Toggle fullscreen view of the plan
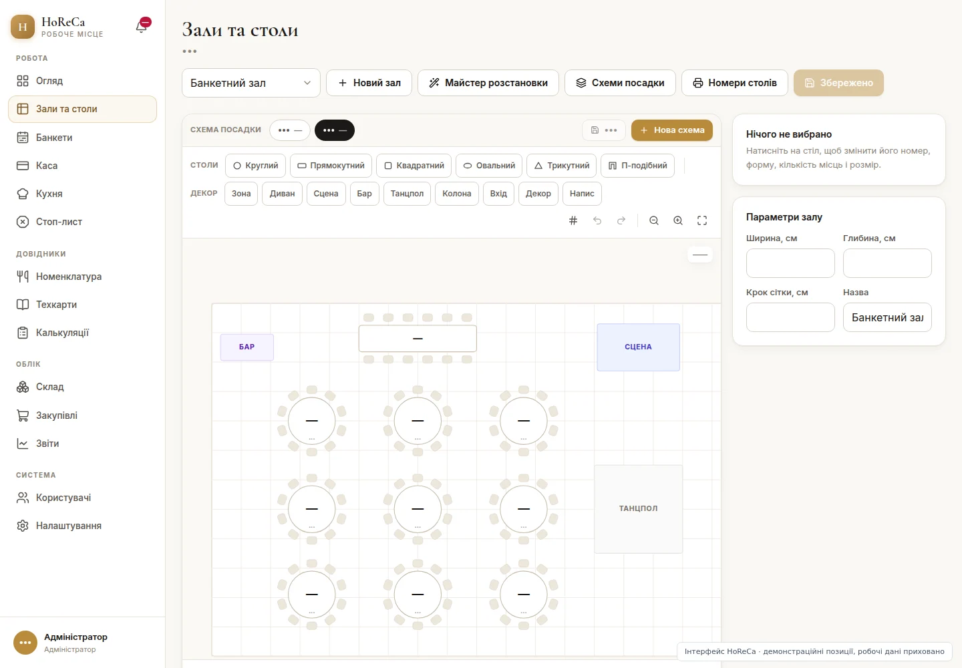 [x=702, y=220]
